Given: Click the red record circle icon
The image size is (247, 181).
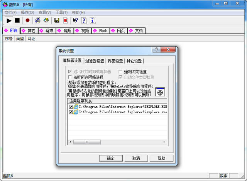Looking at the screenshot, I should pos(27,20).
